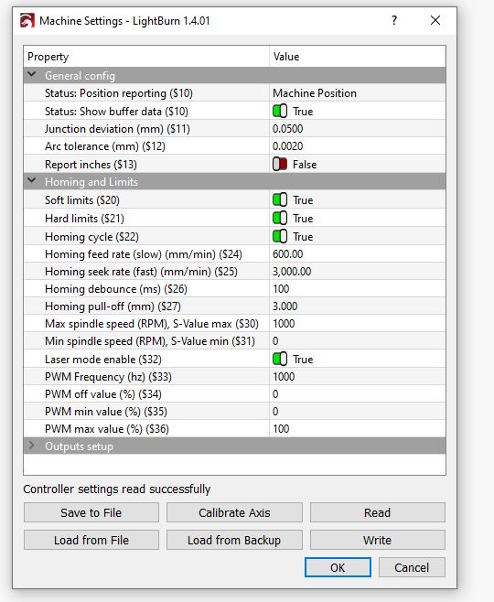Click the LightBurn app icon in title bar

(27, 21)
